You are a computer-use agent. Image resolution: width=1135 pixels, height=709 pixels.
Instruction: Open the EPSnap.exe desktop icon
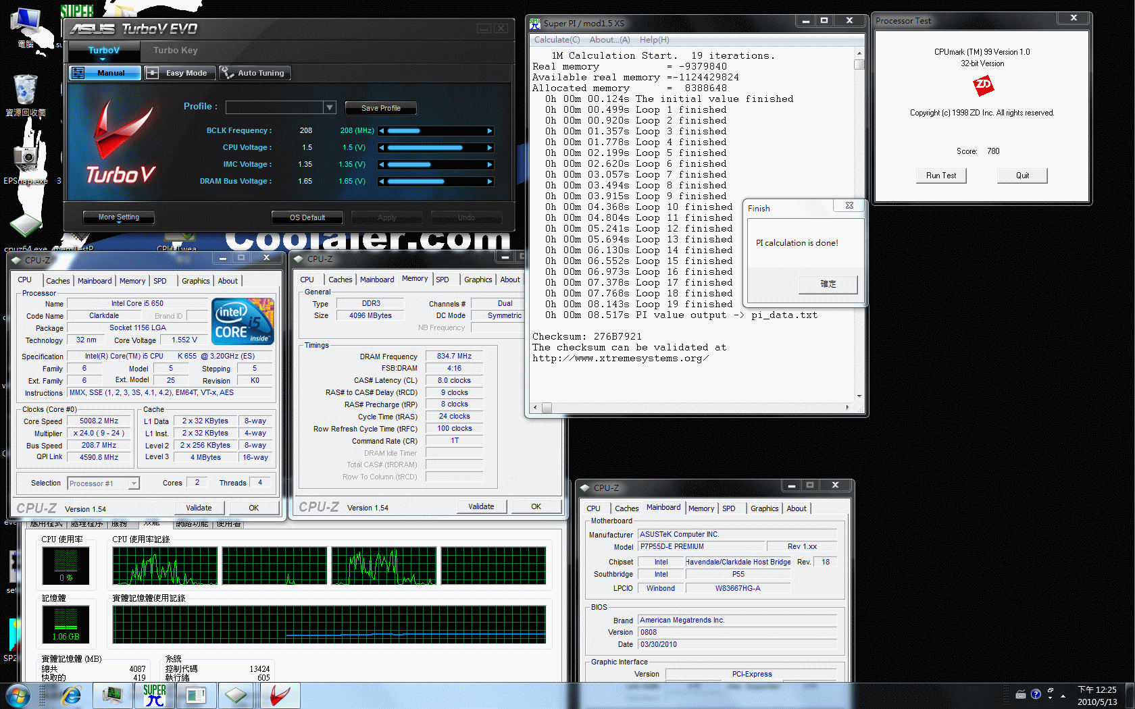[26, 164]
